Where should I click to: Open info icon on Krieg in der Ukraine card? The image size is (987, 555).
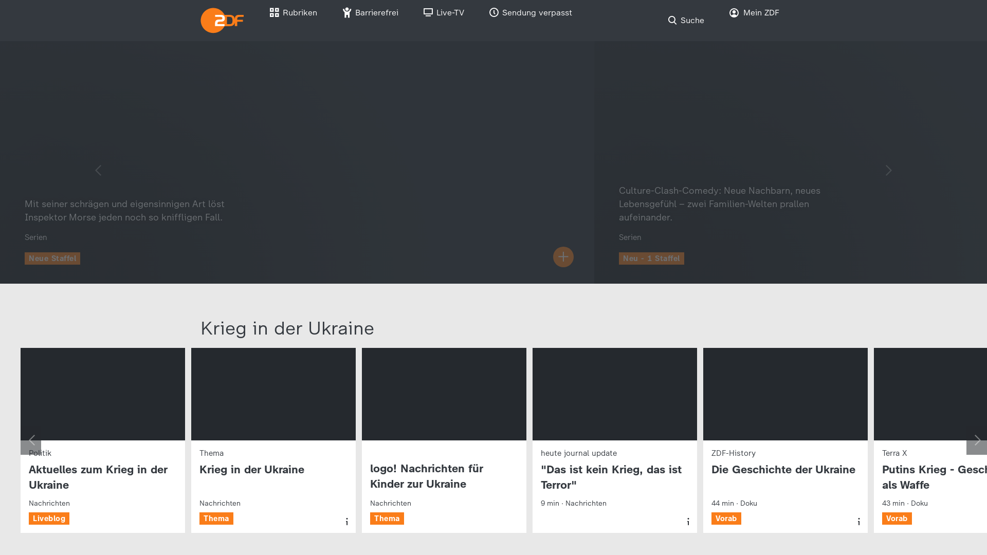[x=347, y=522]
